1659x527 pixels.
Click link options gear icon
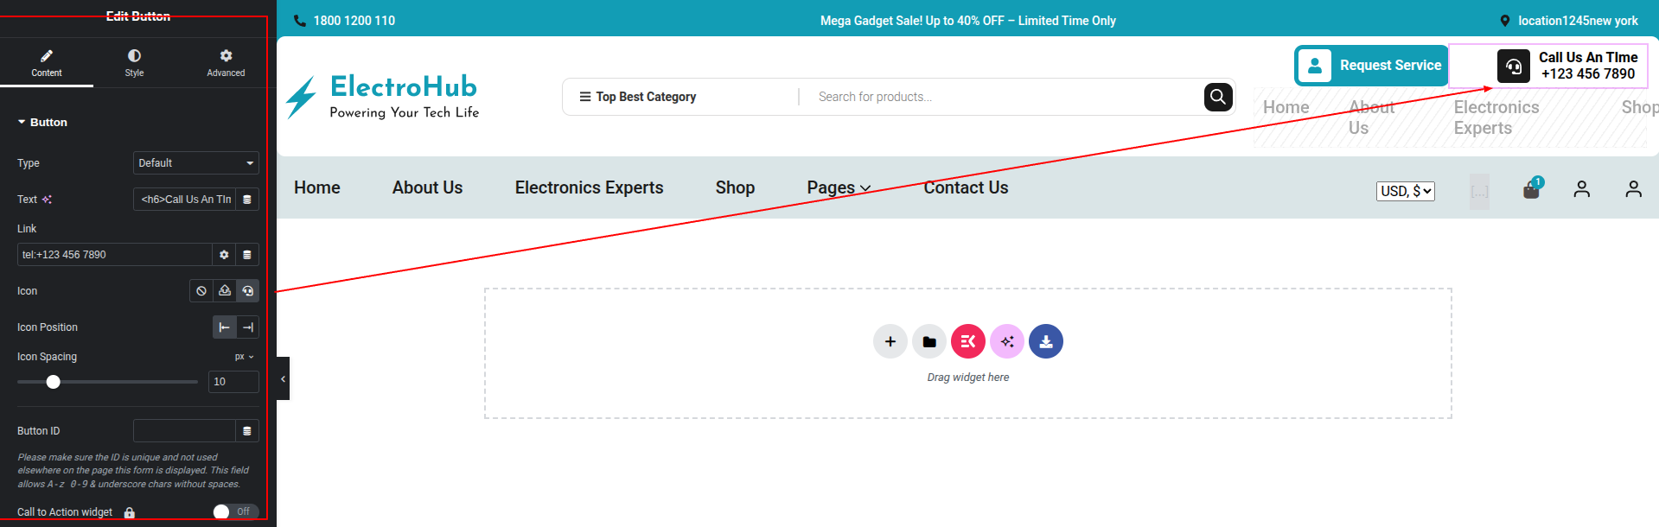click(224, 255)
